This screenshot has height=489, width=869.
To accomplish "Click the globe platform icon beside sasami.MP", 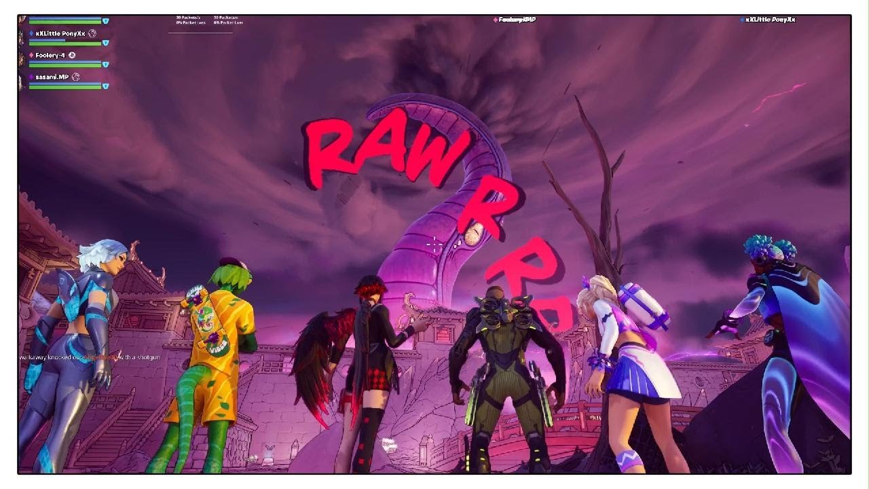I will (76, 77).
